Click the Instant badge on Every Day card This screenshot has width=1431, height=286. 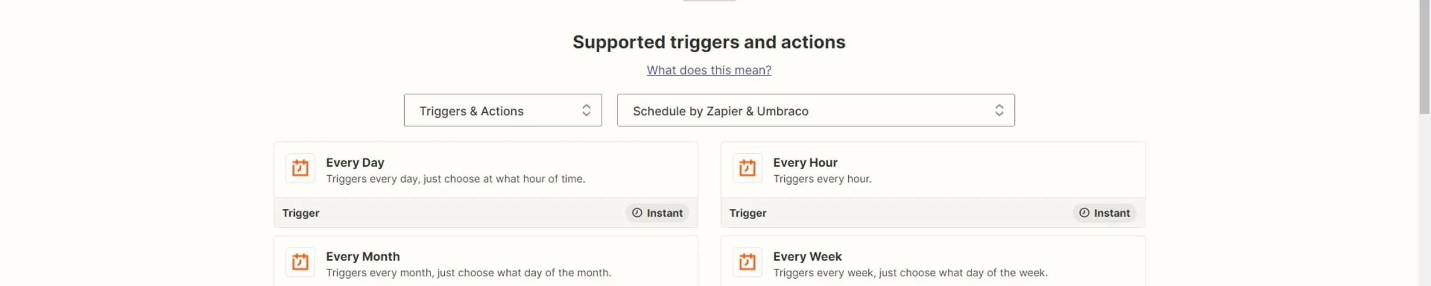click(x=657, y=213)
